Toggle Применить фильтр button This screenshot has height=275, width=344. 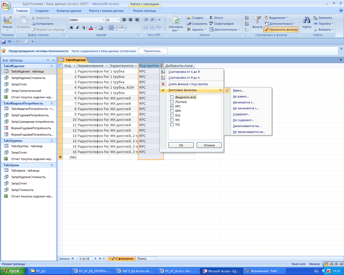tap(281, 30)
